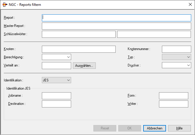Open help with the Hilfe button
The width and height of the screenshot is (195, 135).
tap(179, 128)
